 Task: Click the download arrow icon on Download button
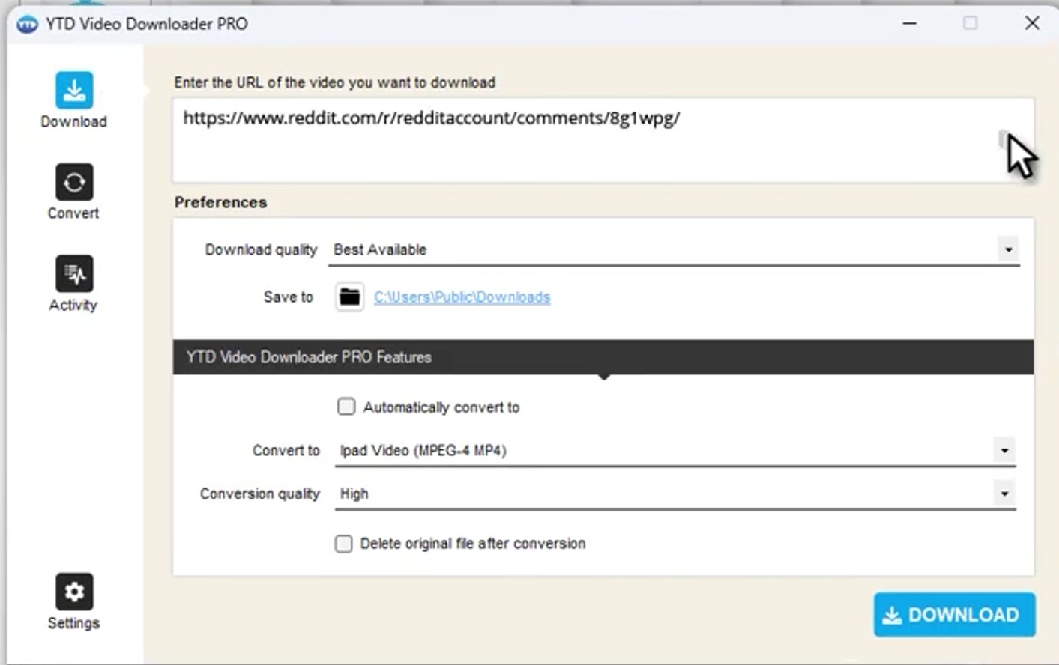click(x=892, y=614)
